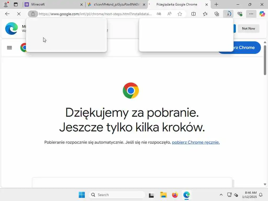Go back to the previous page
The image size is (268, 201).
7,14
